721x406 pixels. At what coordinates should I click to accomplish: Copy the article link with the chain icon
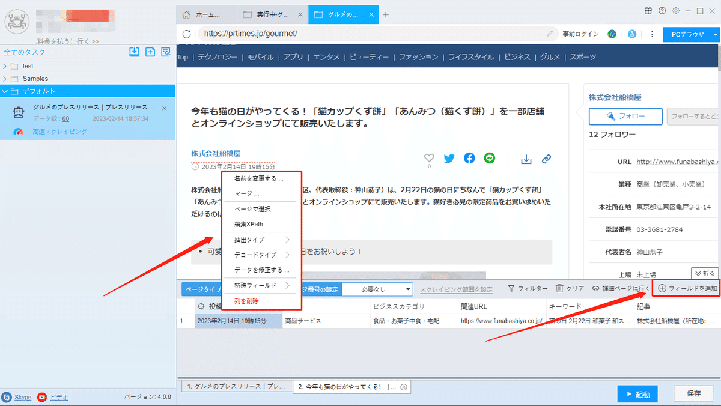[546, 159]
